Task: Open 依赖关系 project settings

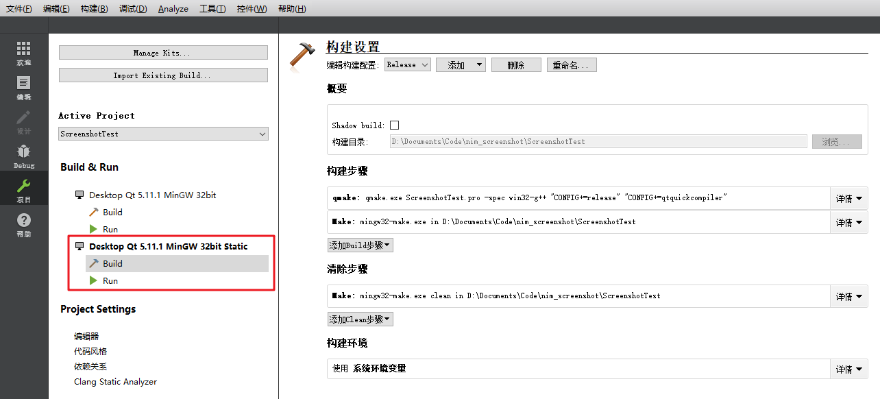Action: 90,366
